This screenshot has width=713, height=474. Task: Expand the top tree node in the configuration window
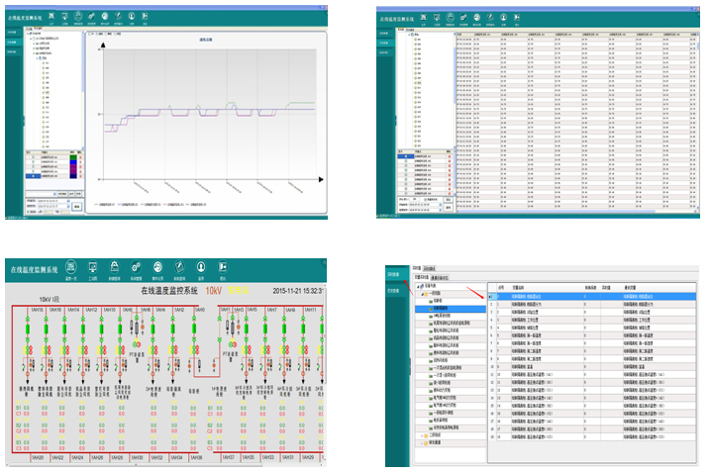pyautogui.click(x=417, y=288)
